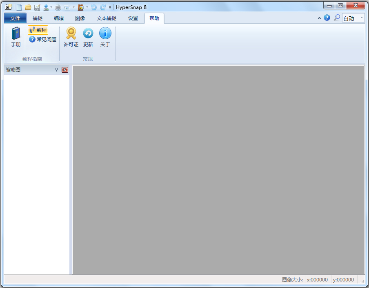Click the open folder icon in quick toolbar
This screenshot has width=369, height=288.
(28, 7)
